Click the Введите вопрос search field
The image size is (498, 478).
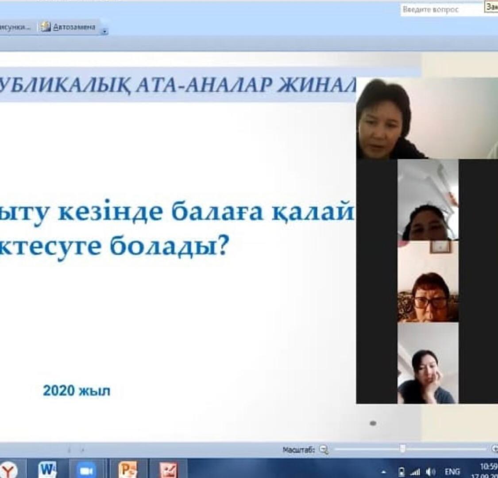tap(441, 9)
